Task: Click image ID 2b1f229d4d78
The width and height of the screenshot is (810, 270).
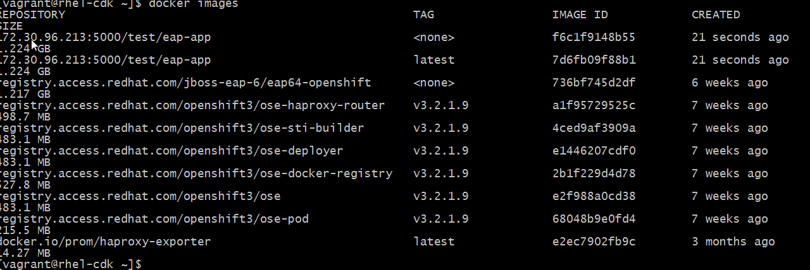Action: point(594,173)
